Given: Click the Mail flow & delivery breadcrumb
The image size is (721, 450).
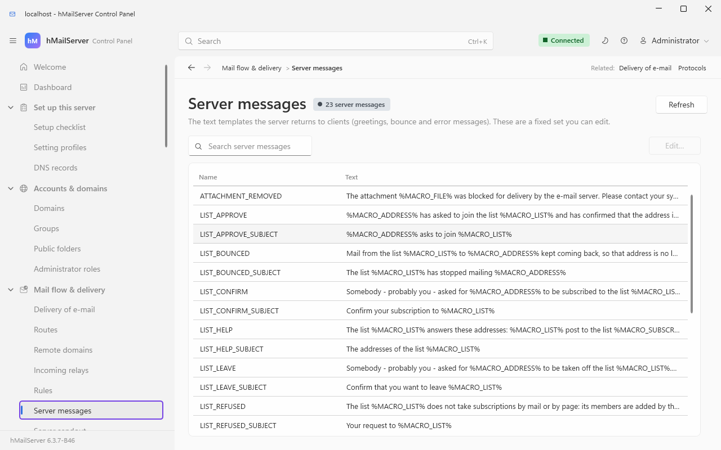Looking at the screenshot, I should tap(252, 68).
